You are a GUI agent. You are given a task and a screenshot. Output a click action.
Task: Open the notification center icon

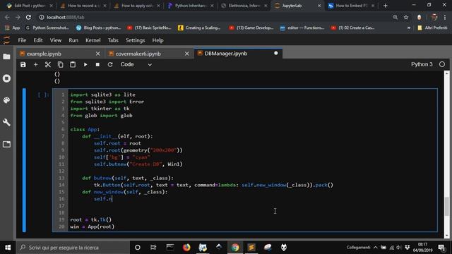(441, 248)
